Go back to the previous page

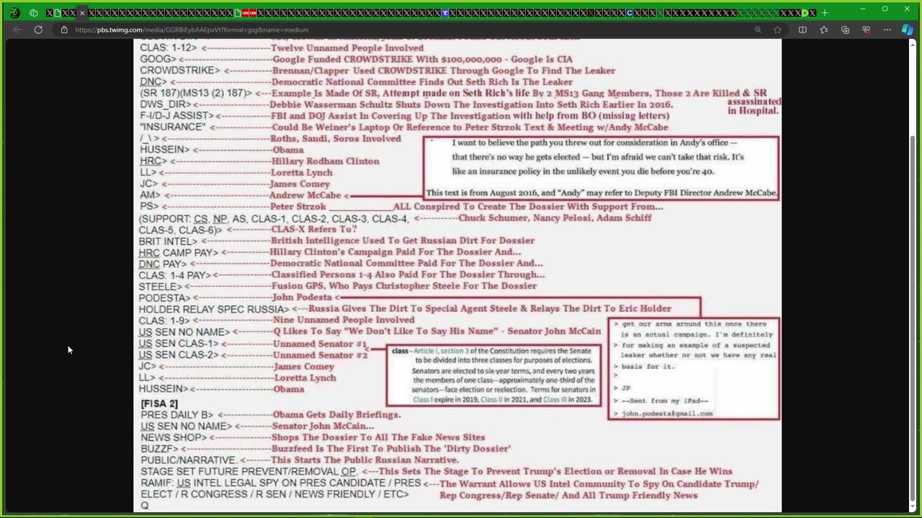(x=17, y=29)
